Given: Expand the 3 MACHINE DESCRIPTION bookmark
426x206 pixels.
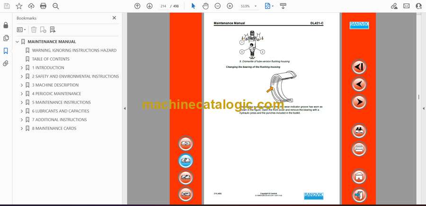Looking at the screenshot, I should pos(22,85).
